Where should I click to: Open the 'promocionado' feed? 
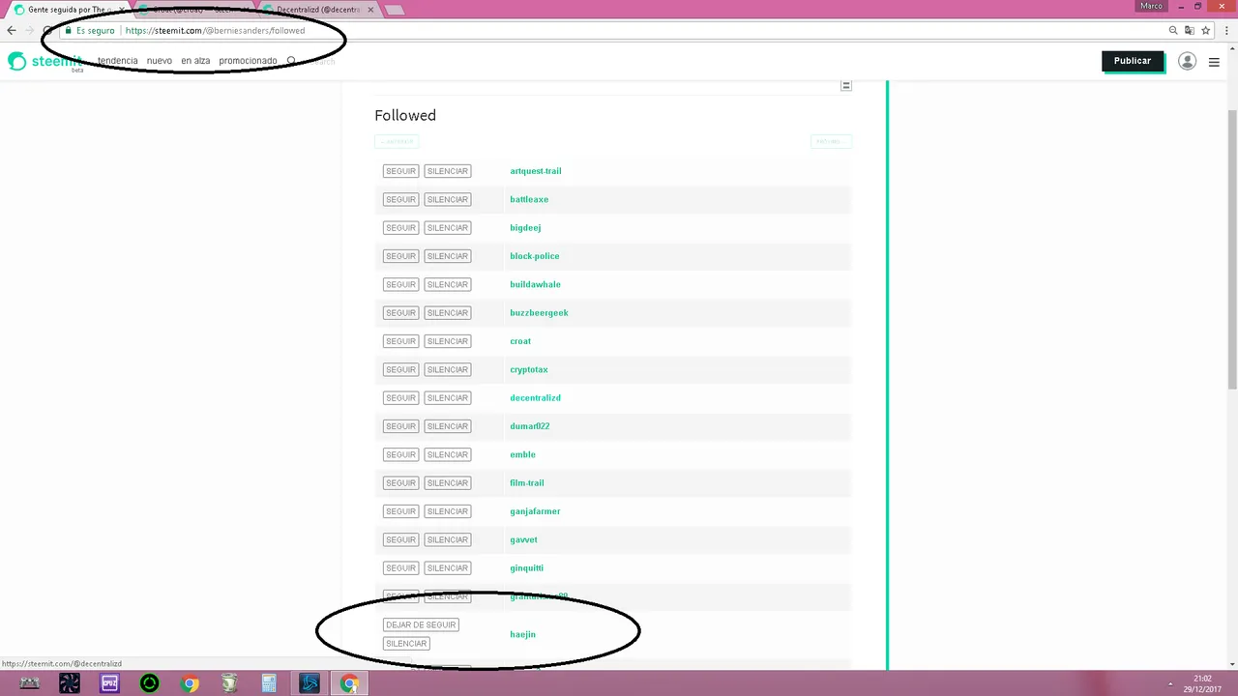coord(248,61)
